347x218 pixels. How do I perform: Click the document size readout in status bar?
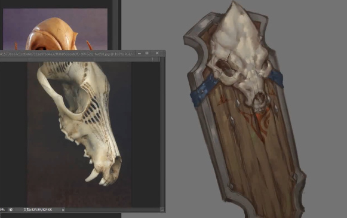(38, 210)
